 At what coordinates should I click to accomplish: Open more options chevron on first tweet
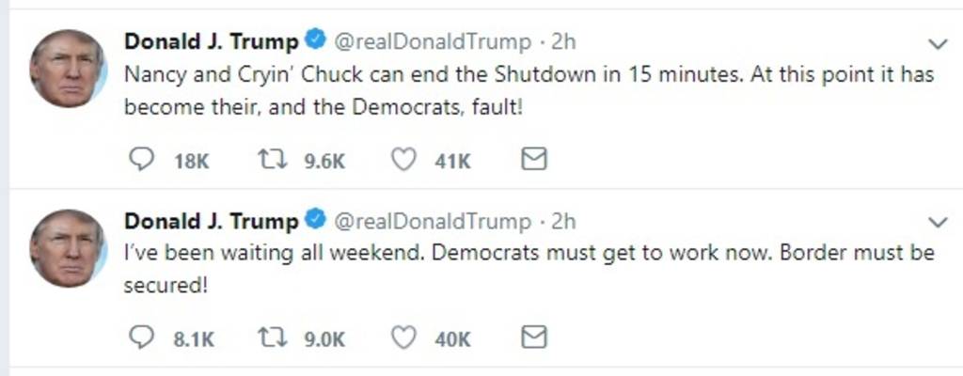coord(937,44)
